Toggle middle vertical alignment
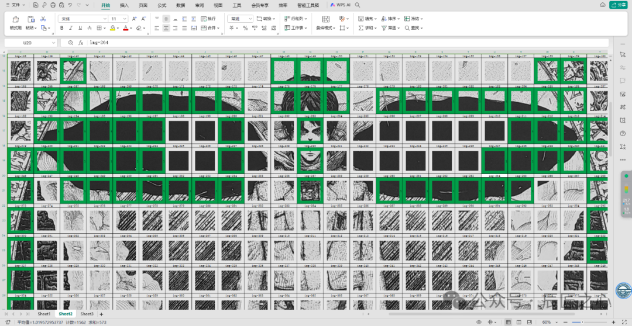 tap(166, 19)
